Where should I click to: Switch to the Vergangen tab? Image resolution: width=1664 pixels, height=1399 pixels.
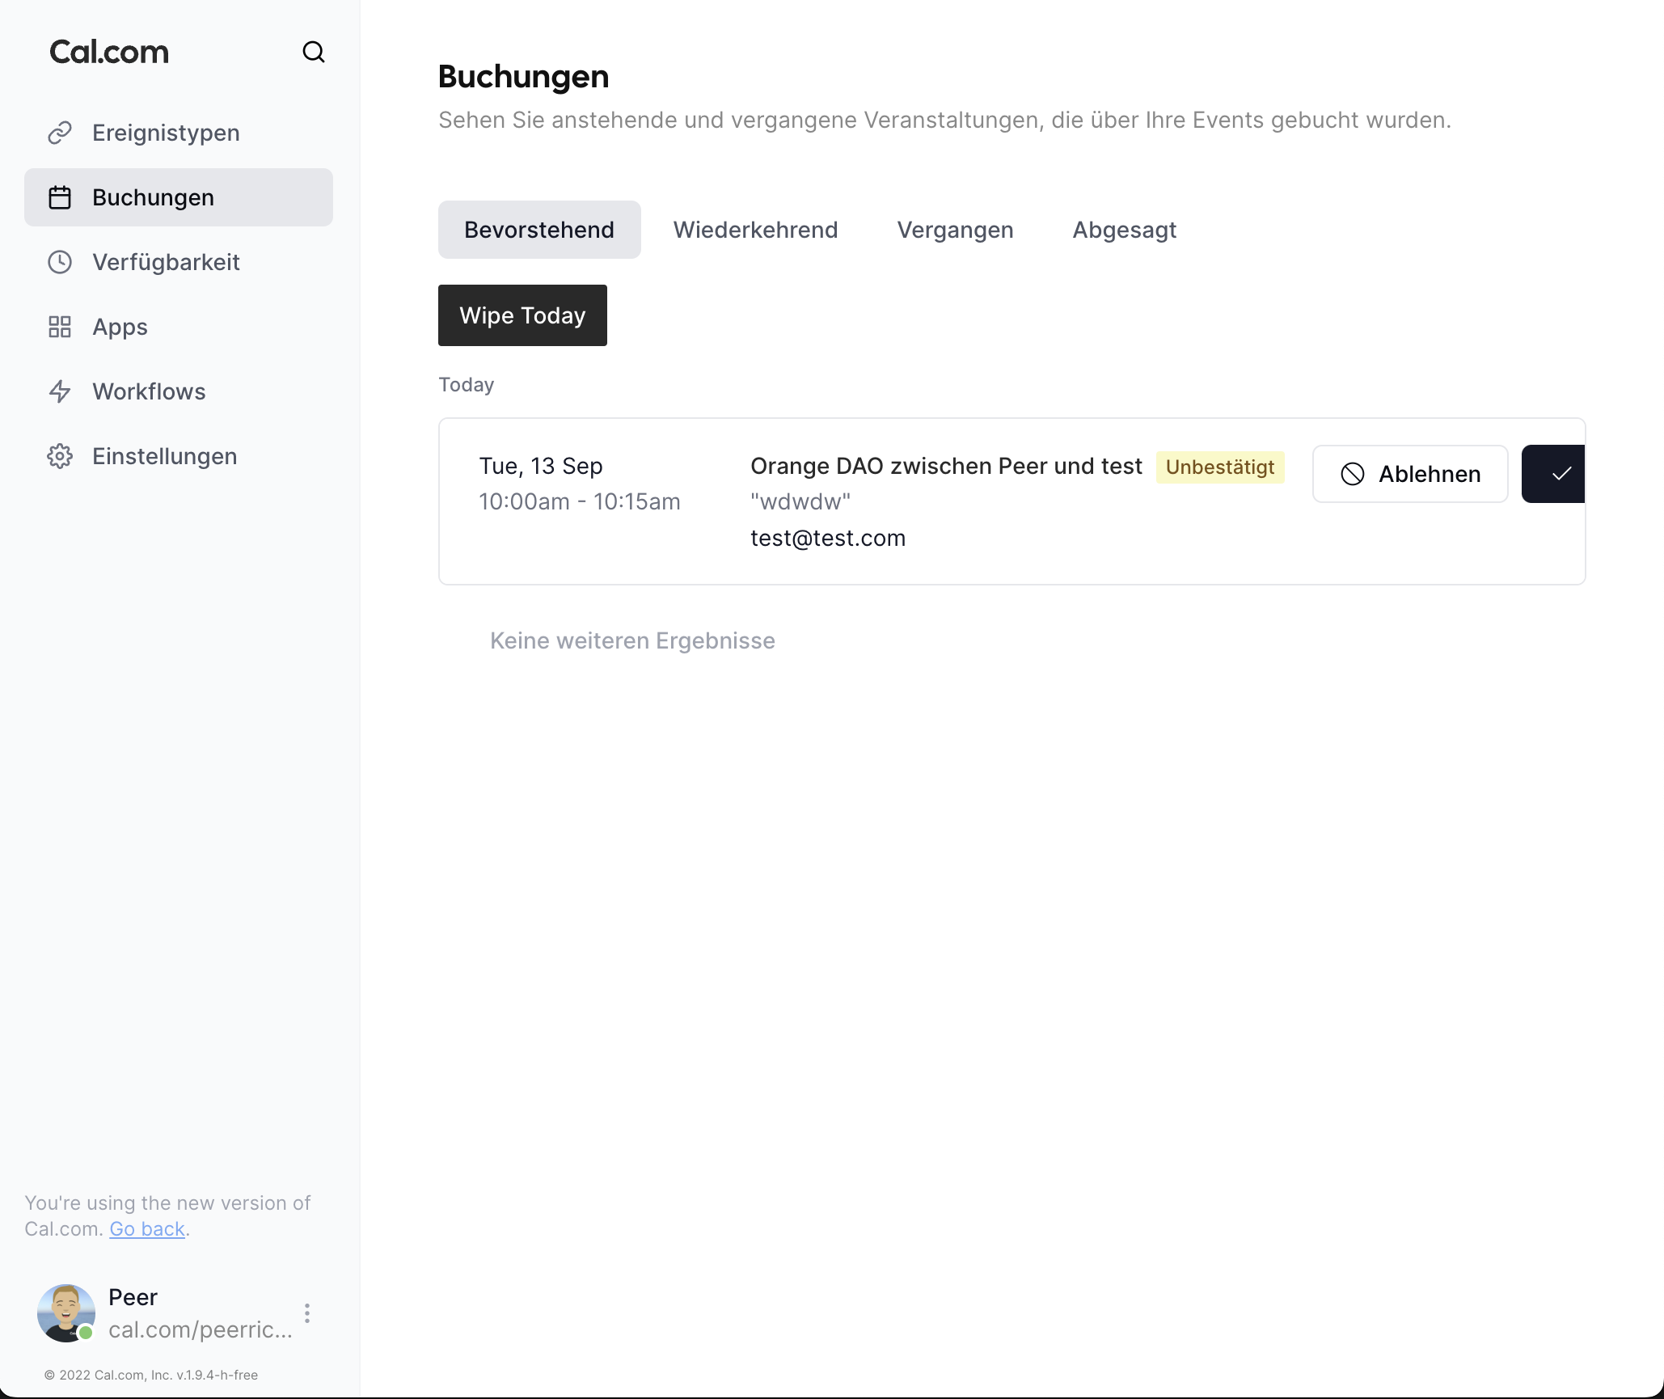point(955,230)
